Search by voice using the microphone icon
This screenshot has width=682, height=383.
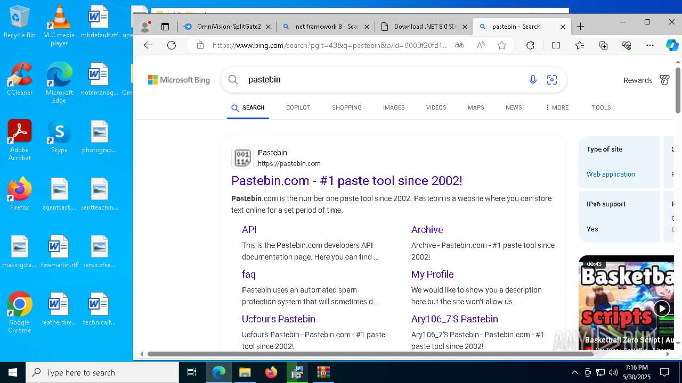click(533, 80)
